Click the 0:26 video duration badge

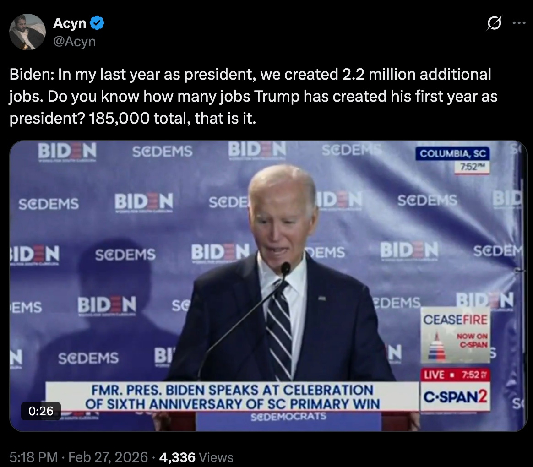(x=41, y=411)
